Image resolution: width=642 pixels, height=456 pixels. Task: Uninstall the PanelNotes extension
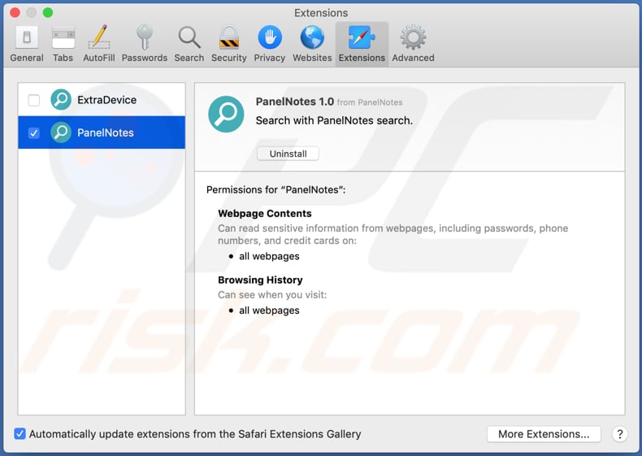[288, 154]
